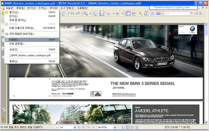209x131 pixels.
Task: Open the page number dropdown
Action: 75,127
